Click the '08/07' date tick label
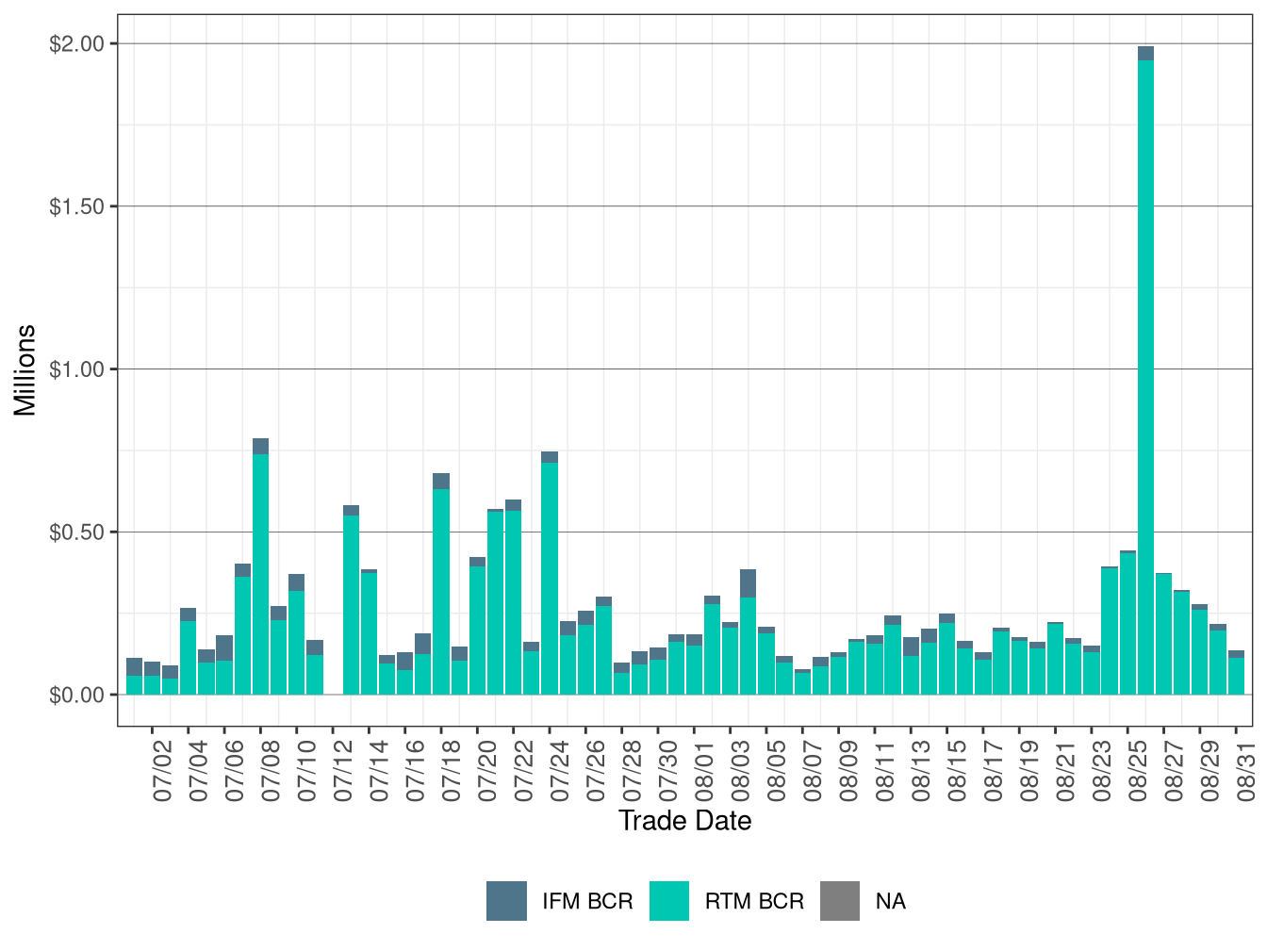Image resolution: width=1267 pixels, height=950 pixels. 814,771
